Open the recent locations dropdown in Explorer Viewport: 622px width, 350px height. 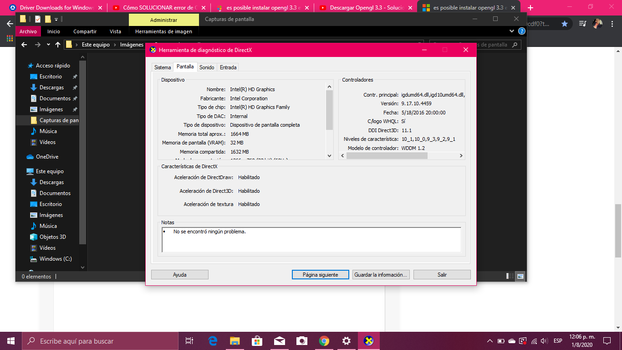(48, 45)
